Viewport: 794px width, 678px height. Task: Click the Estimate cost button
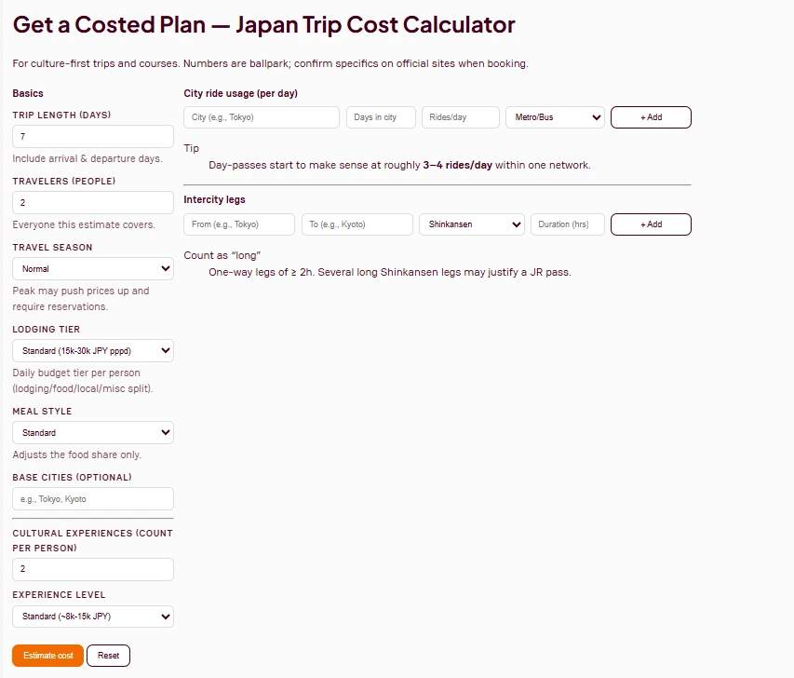pyautogui.click(x=47, y=655)
